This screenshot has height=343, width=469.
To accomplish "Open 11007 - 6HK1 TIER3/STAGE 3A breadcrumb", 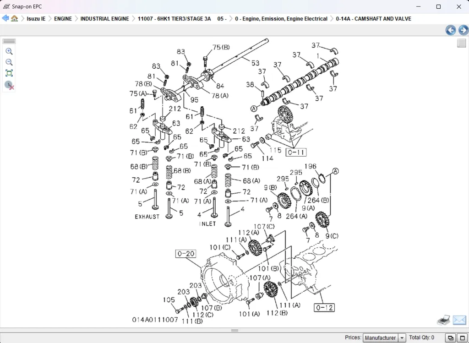I will 174,19.
